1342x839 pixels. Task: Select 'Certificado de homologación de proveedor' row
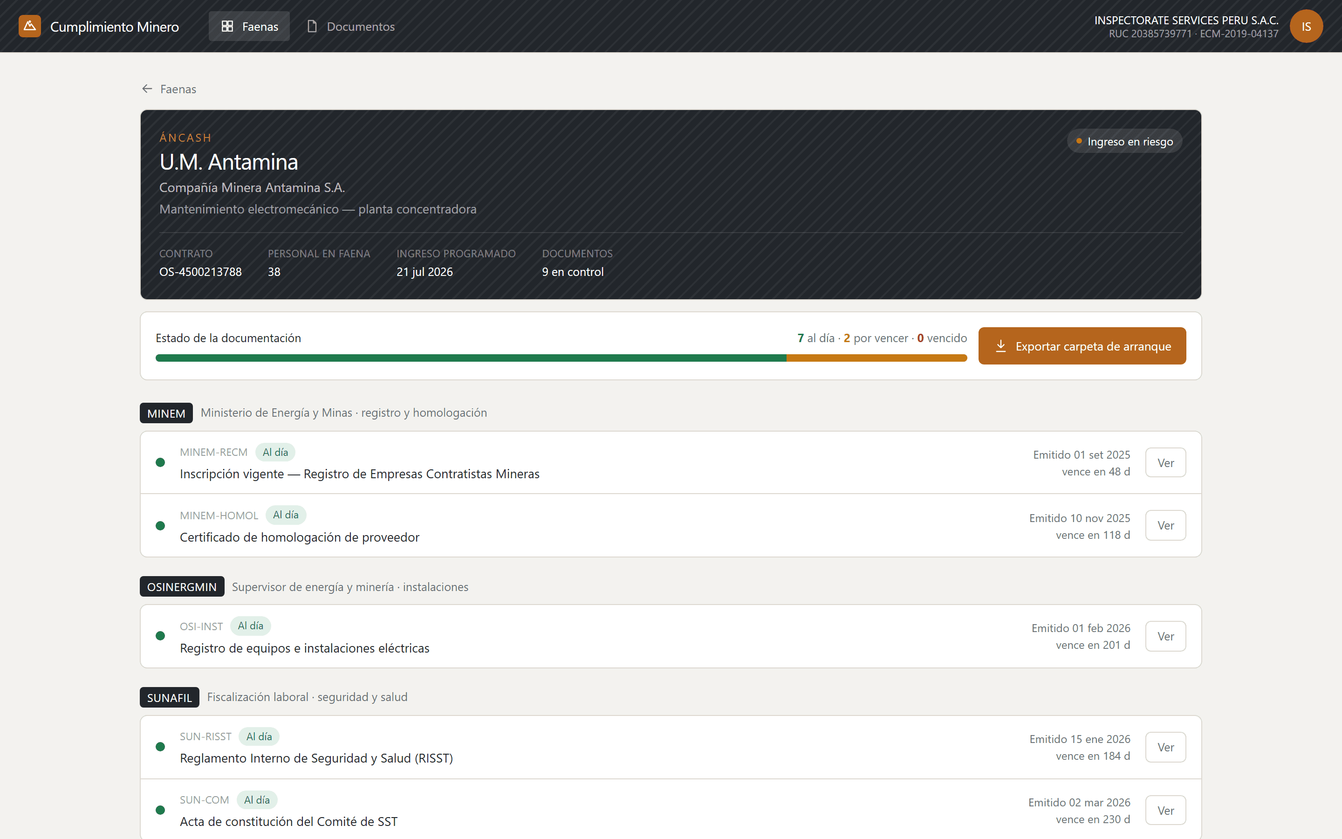point(671,525)
